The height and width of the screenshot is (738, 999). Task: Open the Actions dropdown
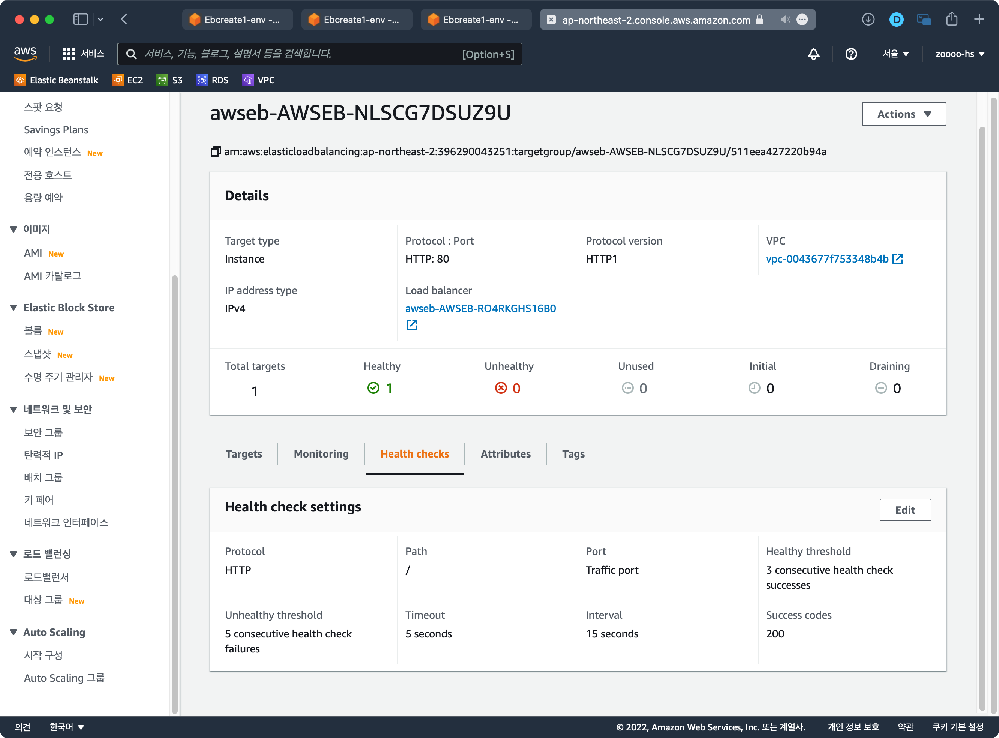click(904, 114)
